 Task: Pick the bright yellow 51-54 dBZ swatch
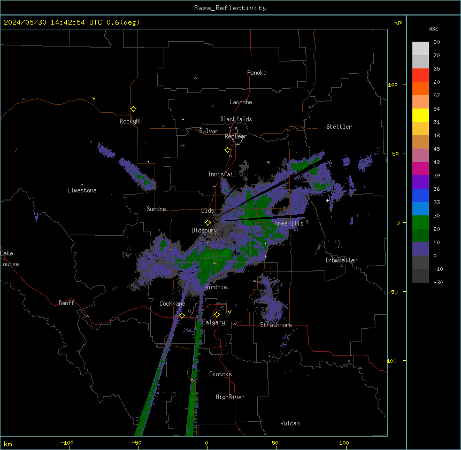tap(420, 115)
